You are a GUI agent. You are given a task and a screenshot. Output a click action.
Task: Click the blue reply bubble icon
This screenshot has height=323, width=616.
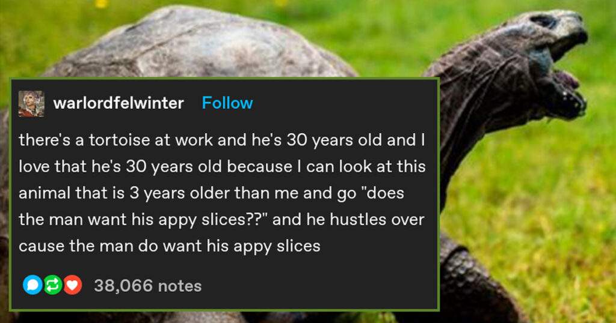tap(32, 286)
